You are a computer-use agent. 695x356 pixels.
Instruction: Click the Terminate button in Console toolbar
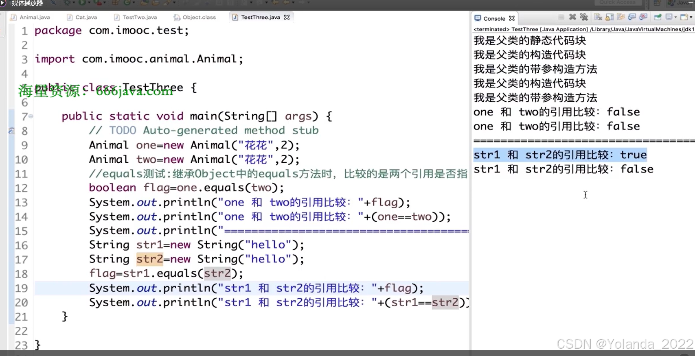click(561, 17)
